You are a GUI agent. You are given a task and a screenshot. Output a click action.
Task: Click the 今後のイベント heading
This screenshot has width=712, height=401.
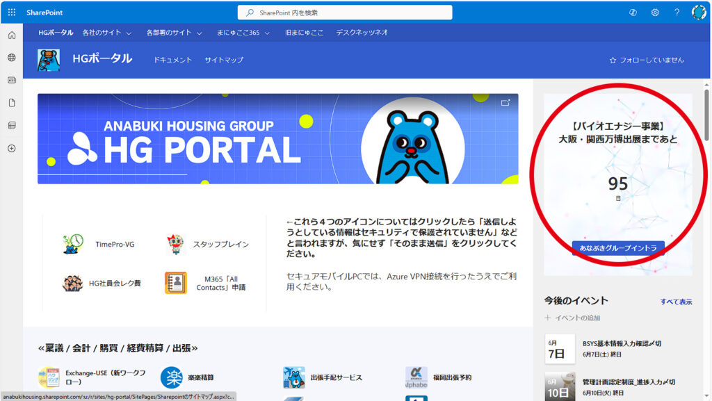coord(576,301)
